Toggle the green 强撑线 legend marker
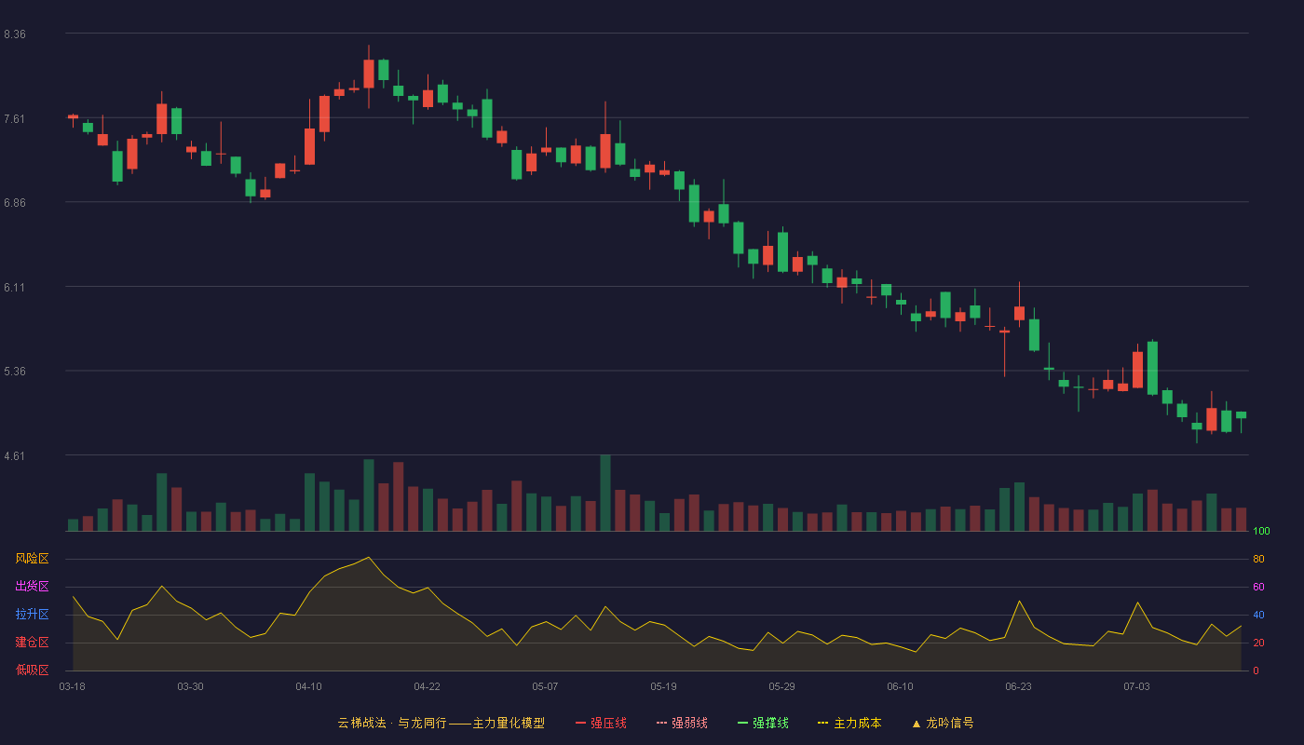Viewport: 1304px width, 745px height. coord(743,723)
